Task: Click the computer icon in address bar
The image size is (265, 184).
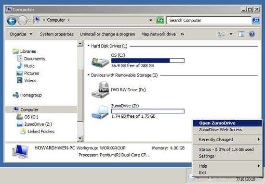Action: click(x=37, y=20)
